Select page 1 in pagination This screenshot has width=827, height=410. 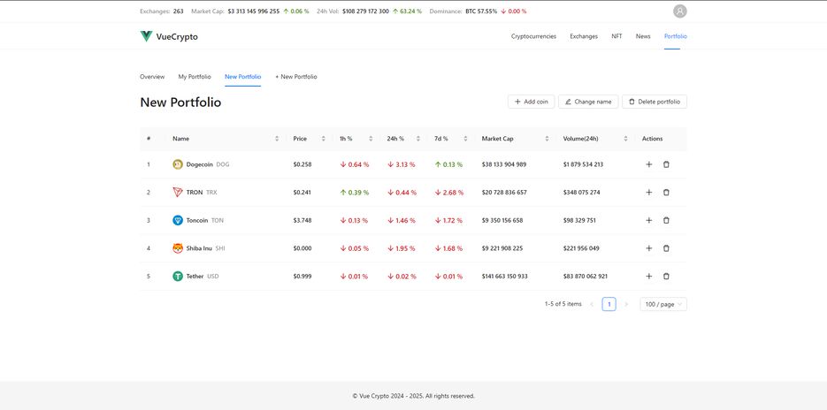609,304
